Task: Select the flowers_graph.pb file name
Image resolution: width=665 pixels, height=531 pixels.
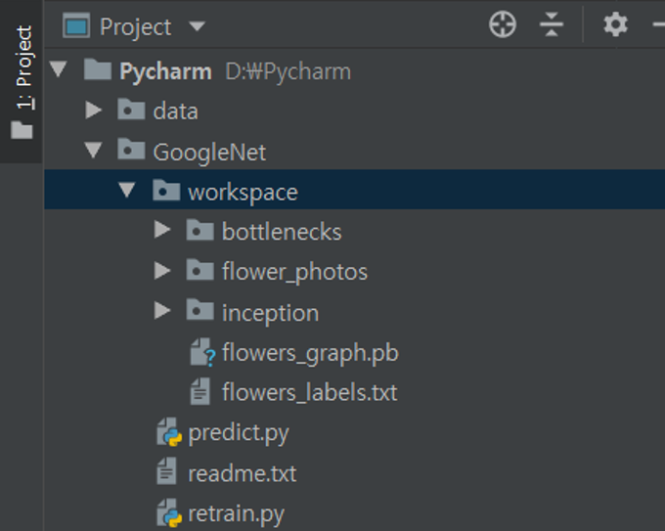Action: (310, 353)
